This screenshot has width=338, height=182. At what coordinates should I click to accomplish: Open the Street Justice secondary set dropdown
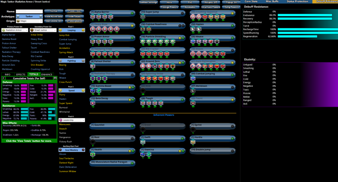43,30
